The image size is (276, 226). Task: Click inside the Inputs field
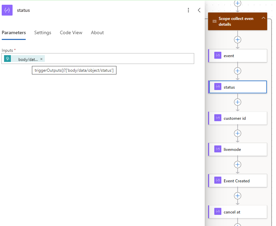119,58
